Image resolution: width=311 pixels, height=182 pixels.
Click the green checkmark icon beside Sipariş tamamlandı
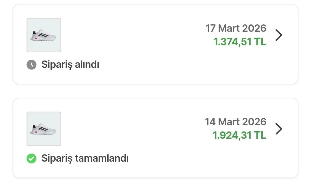point(31,159)
